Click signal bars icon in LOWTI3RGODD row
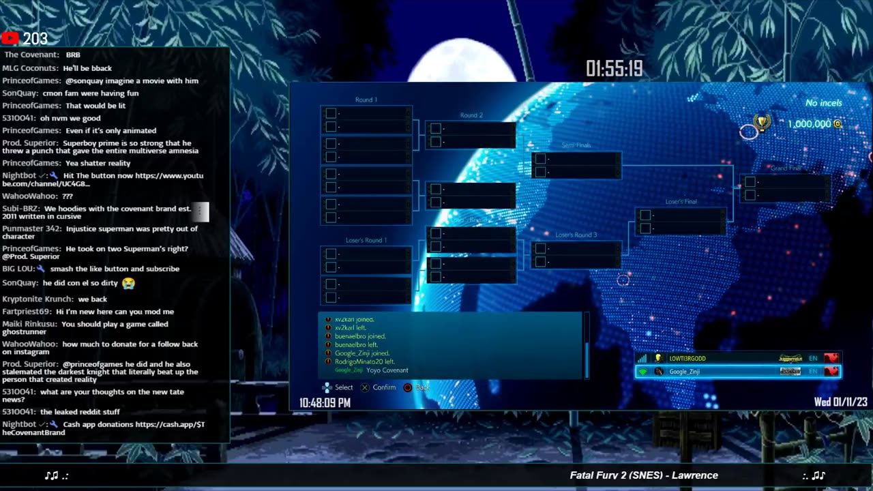The image size is (873, 491). (642, 358)
